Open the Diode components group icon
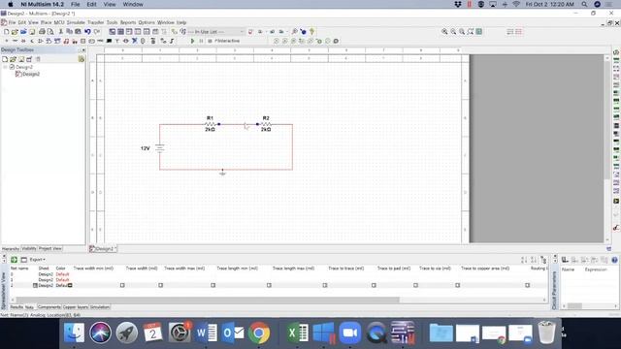This screenshot has width=621, height=349. click(23, 41)
